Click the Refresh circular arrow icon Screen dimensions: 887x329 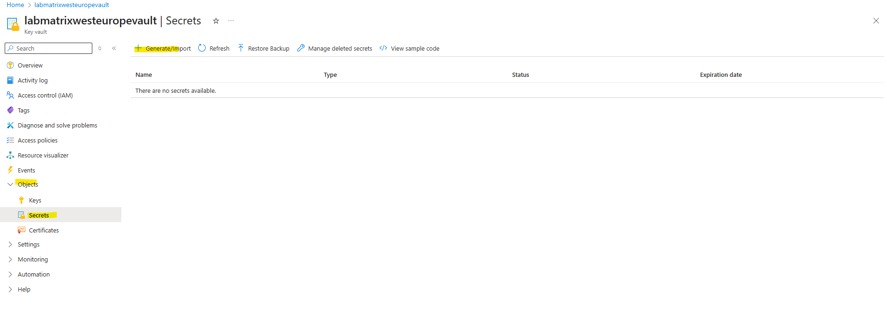click(x=202, y=48)
